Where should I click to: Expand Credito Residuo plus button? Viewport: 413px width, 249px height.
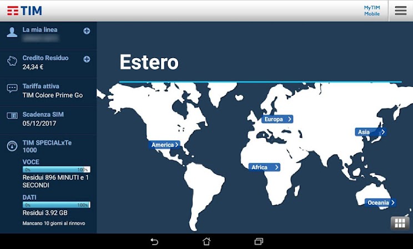tap(87, 59)
